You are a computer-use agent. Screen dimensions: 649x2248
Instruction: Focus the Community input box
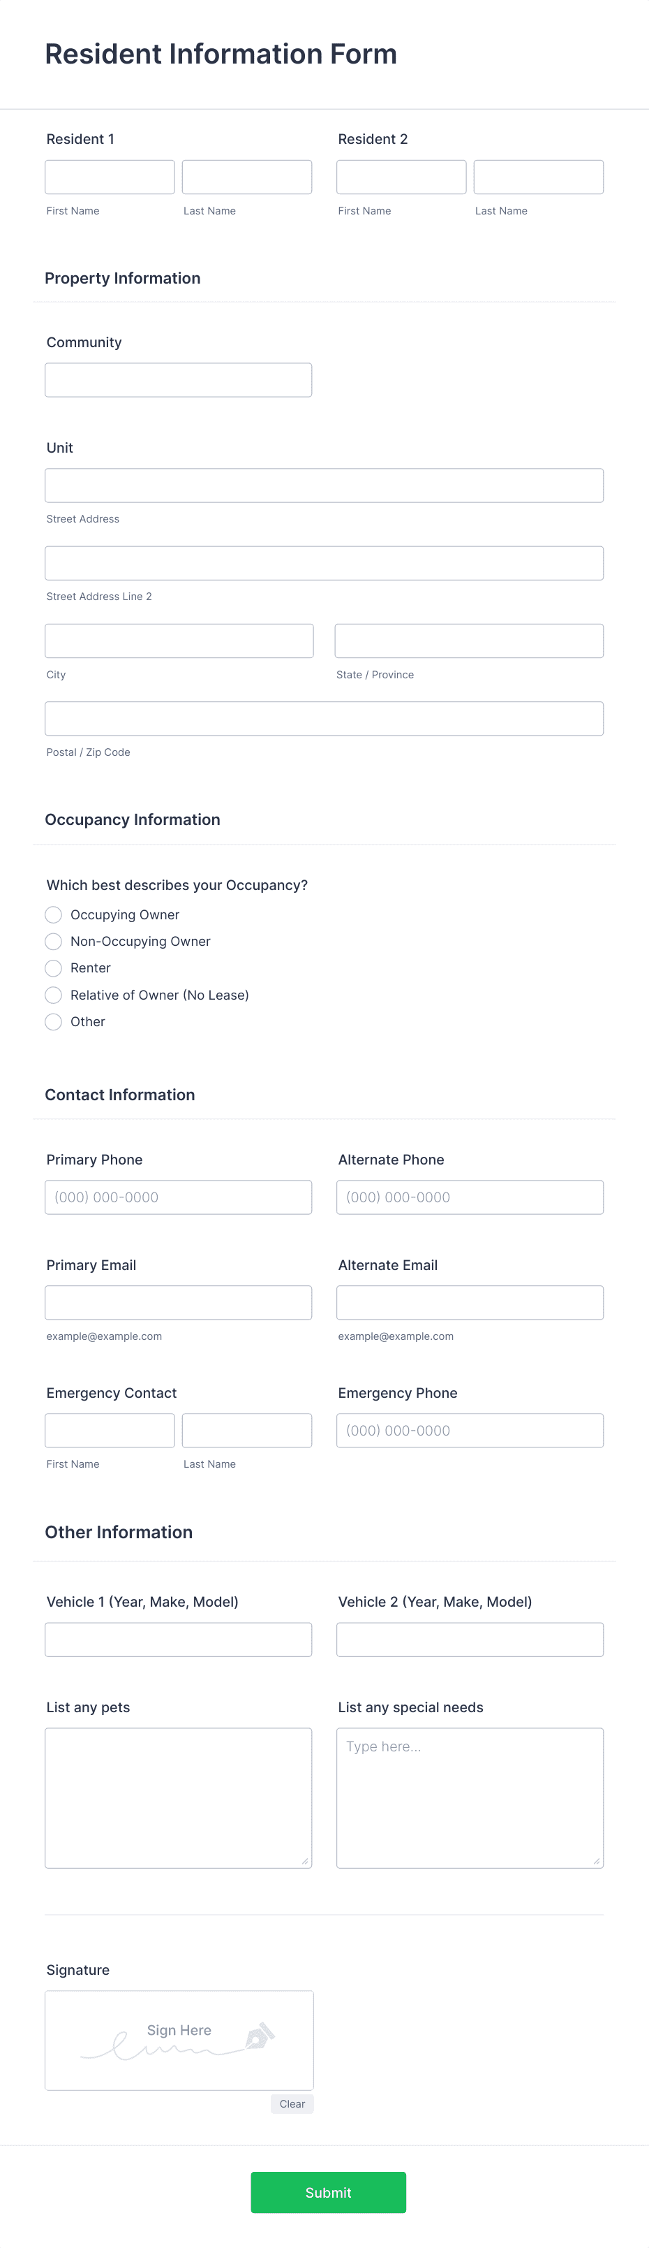pos(178,379)
